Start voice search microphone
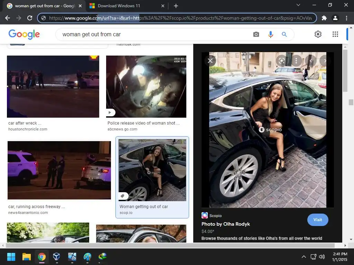This screenshot has height=265, width=354. pyautogui.click(x=270, y=35)
